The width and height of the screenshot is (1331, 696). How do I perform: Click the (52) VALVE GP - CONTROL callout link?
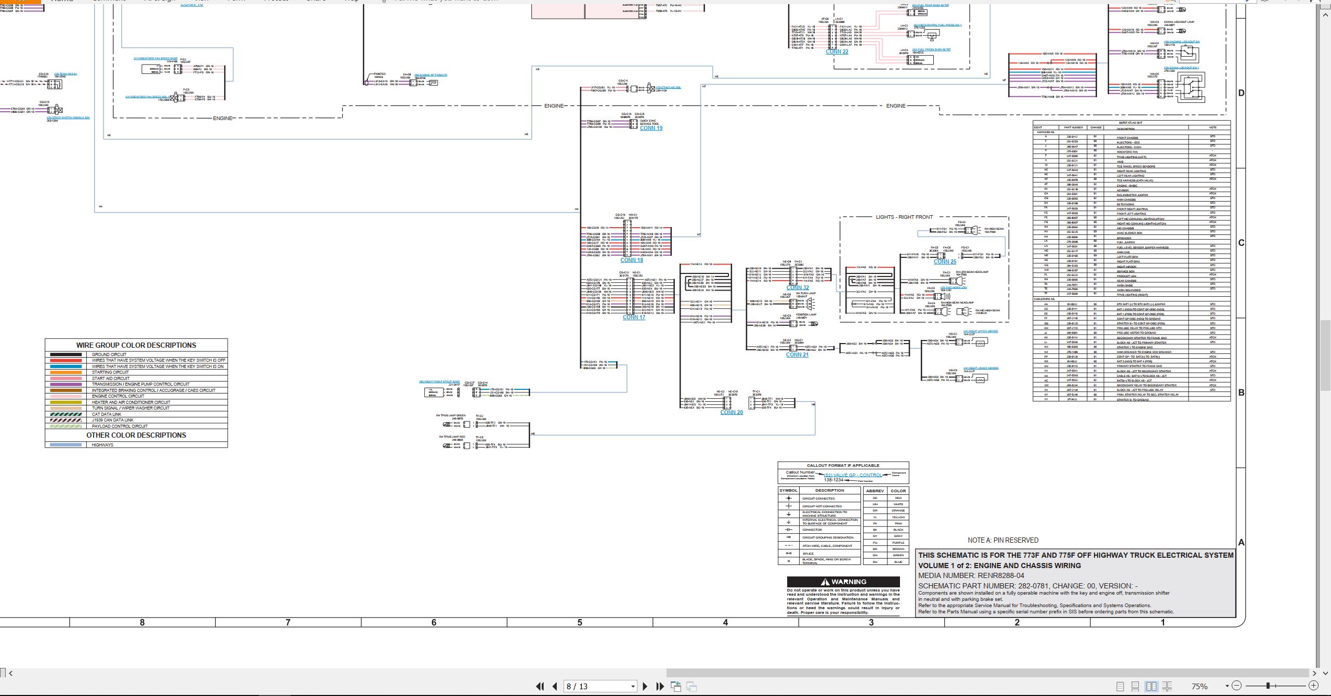click(x=853, y=475)
